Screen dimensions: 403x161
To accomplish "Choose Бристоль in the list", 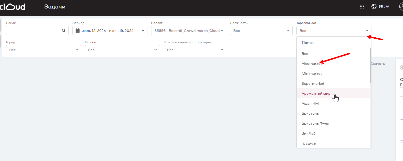I will coord(333,113).
